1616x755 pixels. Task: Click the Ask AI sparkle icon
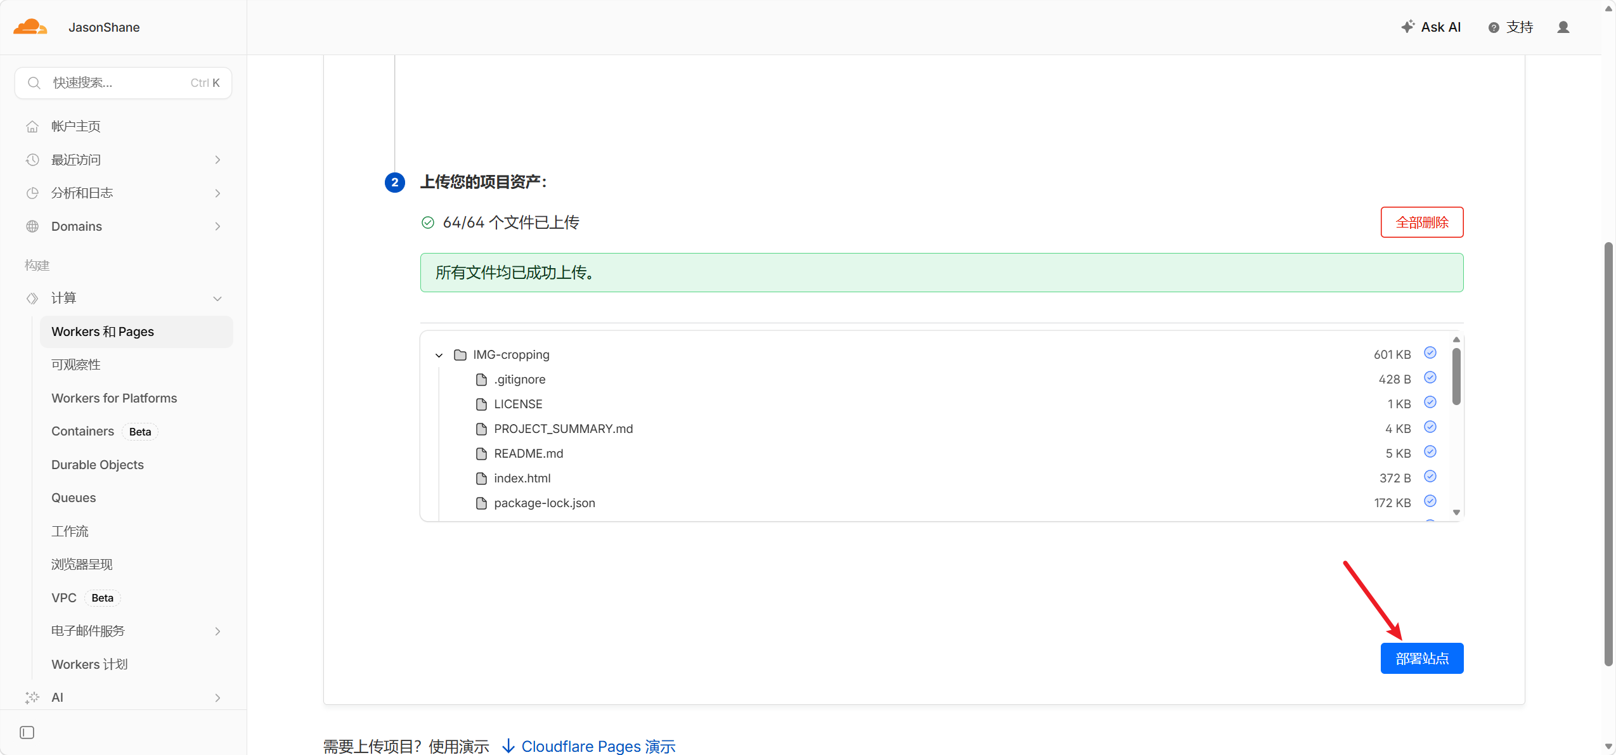1407,27
